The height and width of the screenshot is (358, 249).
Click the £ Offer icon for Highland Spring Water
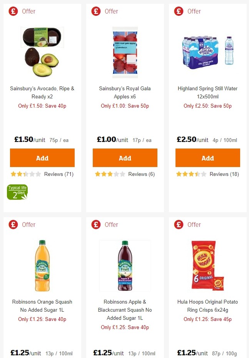tap(179, 11)
